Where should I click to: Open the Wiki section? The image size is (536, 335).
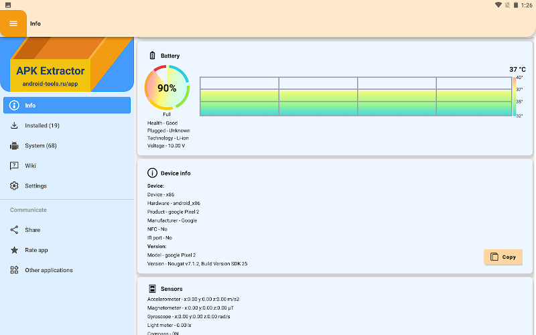click(67, 165)
